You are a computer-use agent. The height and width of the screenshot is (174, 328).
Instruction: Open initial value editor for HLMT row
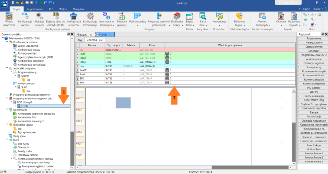pos(167,54)
